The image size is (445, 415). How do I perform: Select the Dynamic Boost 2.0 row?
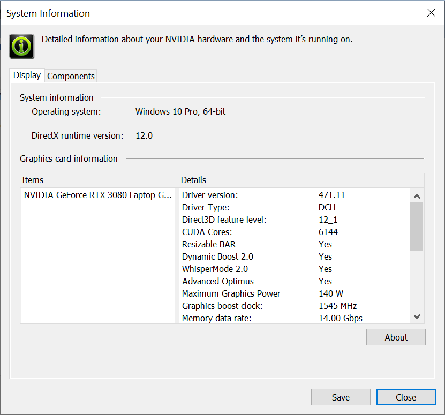click(295, 256)
